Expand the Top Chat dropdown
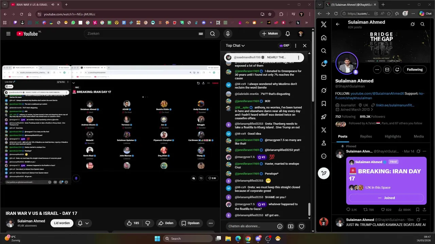 coord(235,45)
